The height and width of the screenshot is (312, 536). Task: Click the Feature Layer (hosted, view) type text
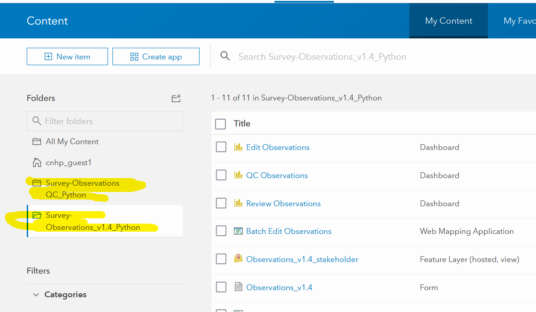pos(470,259)
